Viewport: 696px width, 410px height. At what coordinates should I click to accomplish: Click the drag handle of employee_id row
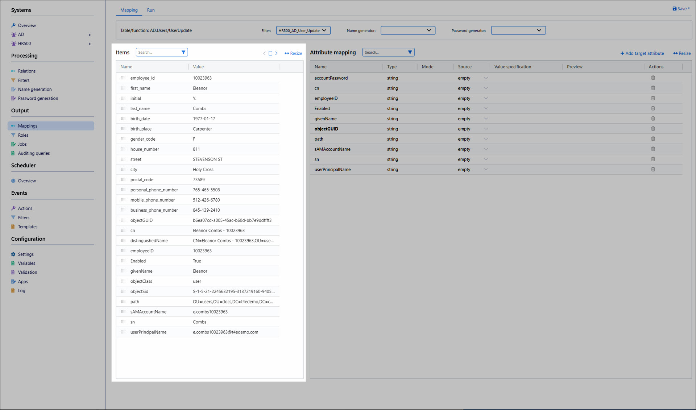pyautogui.click(x=123, y=78)
